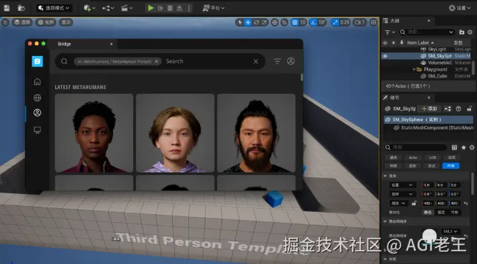Open the Add content (cube plus) dropdown
This screenshot has height=264, width=477.
(x=89, y=8)
